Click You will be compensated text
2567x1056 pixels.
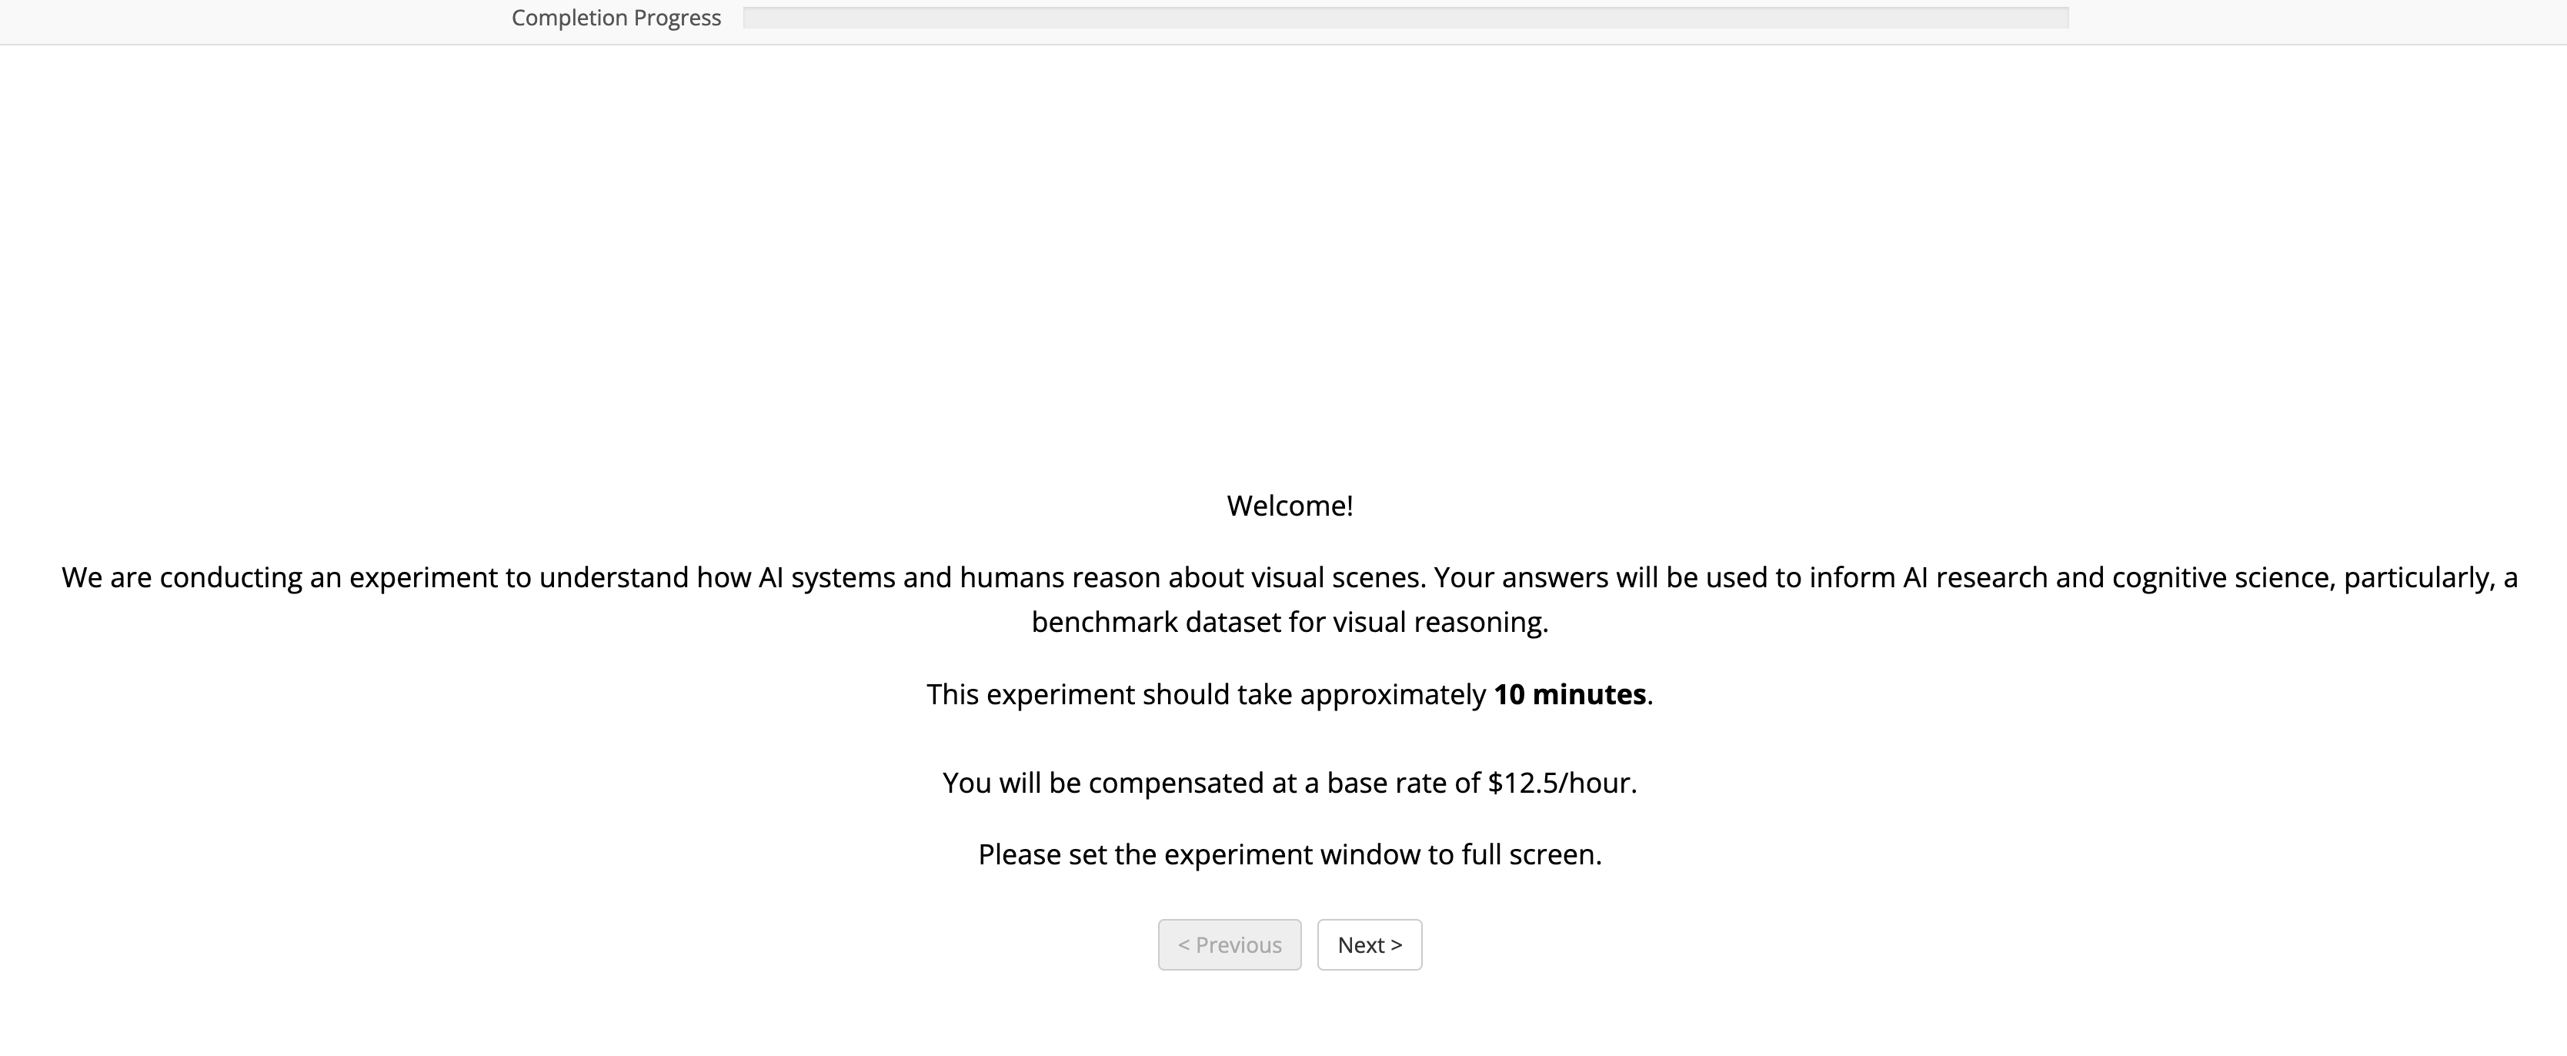(x=1103, y=783)
